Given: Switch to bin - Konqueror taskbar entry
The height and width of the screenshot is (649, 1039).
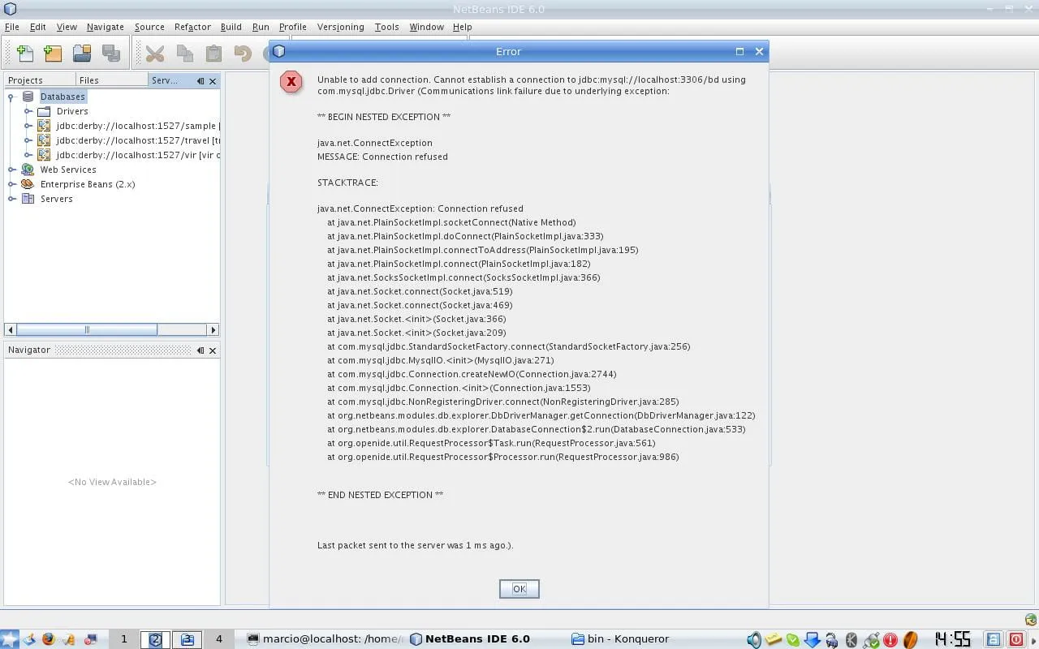Looking at the screenshot, I should 621,639.
